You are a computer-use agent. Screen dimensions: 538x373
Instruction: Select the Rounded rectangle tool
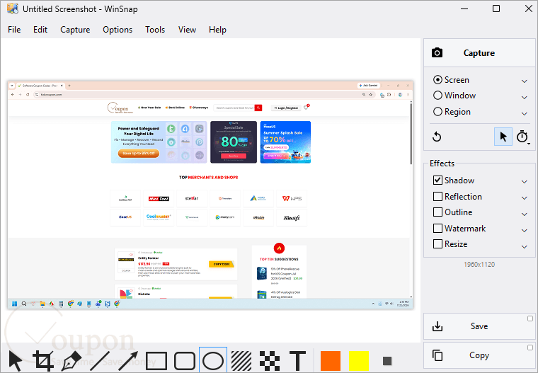185,361
